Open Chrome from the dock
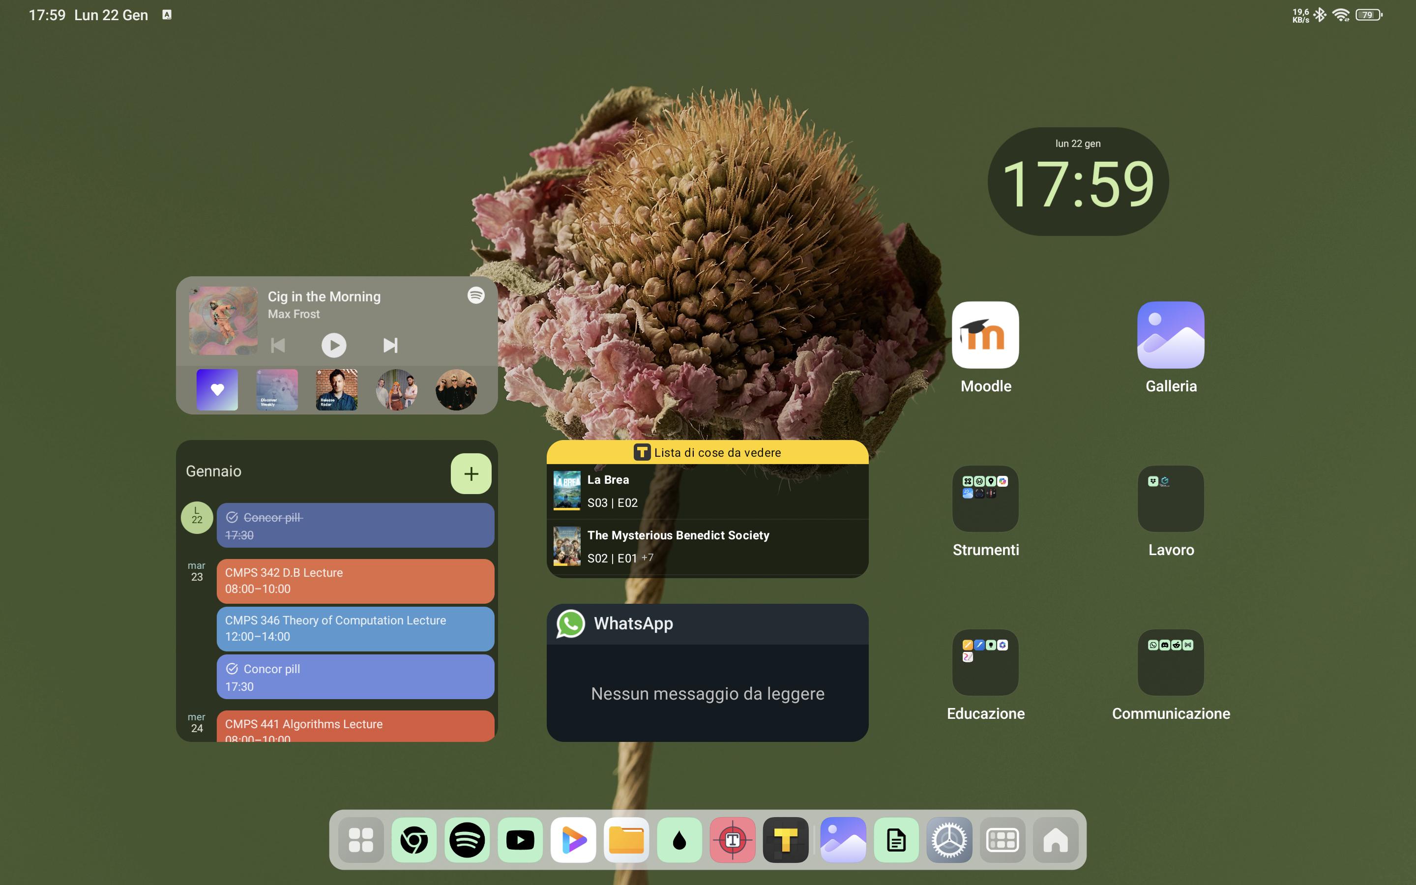 point(414,840)
